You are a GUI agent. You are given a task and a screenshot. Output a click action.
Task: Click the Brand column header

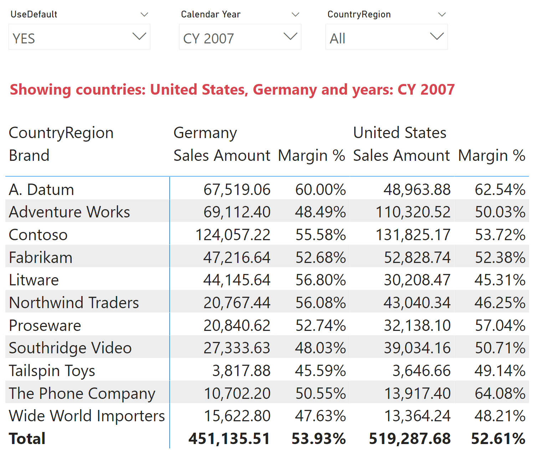(x=29, y=155)
